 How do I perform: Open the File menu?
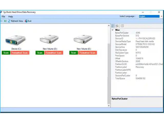tap(3, 17)
